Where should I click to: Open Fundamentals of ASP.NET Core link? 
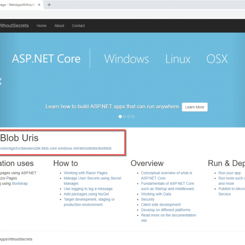pos(168,186)
